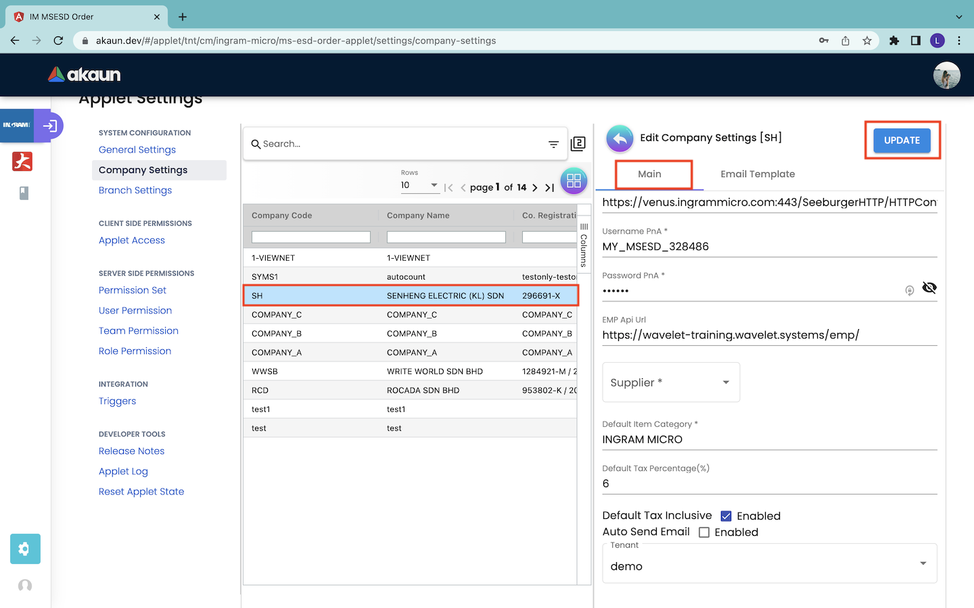Click the Company Code filter input field
Image resolution: width=974 pixels, height=608 pixels.
click(310, 237)
